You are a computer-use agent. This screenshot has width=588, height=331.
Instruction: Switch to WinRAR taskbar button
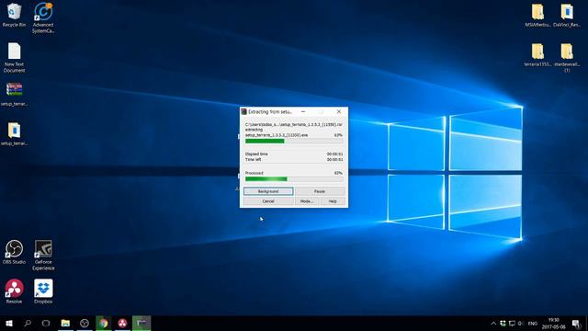[x=141, y=323]
